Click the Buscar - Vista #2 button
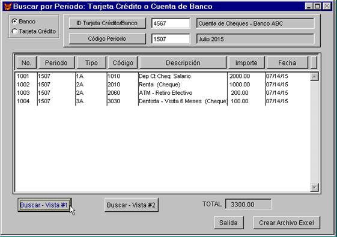The height and width of the screenshot is (237, 337). point(132,205)
